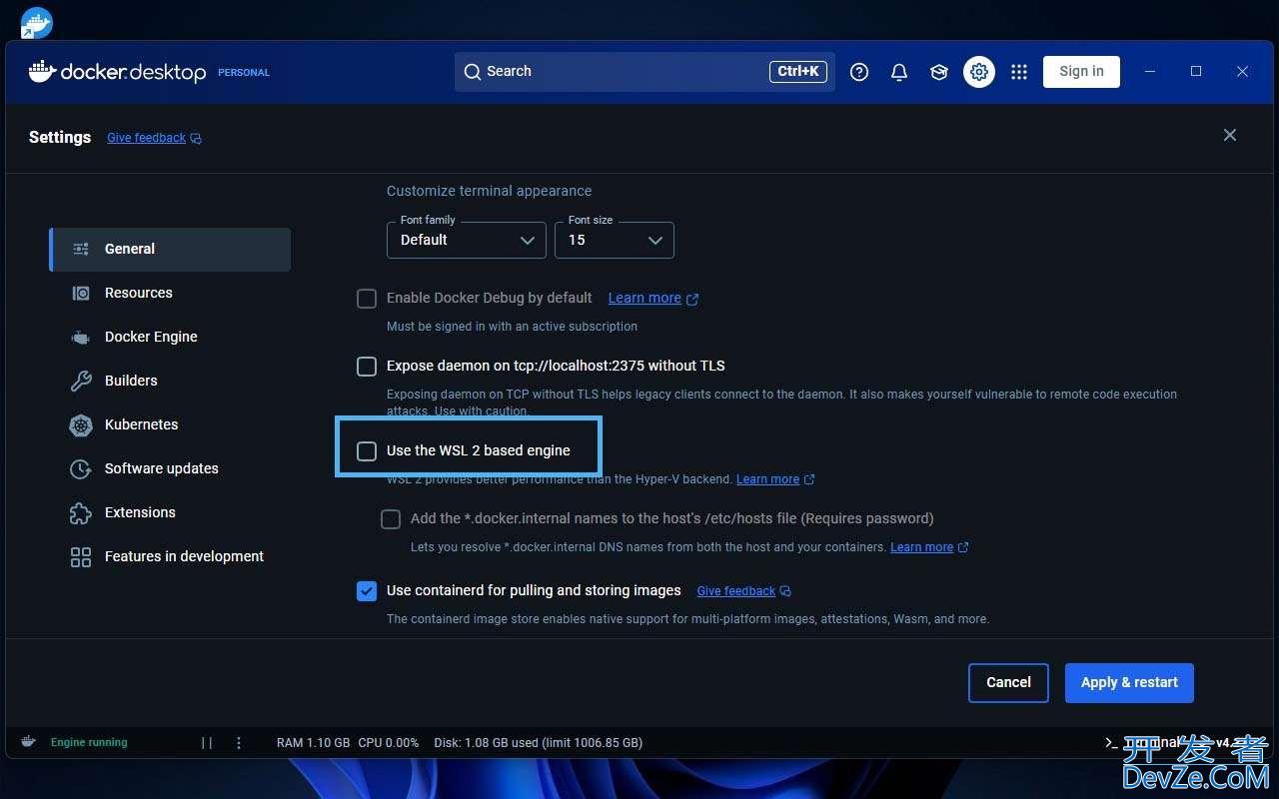This screenshot has height=799, width=1279.
Task: Open Software updates settings
Action: tap(170, 468)
